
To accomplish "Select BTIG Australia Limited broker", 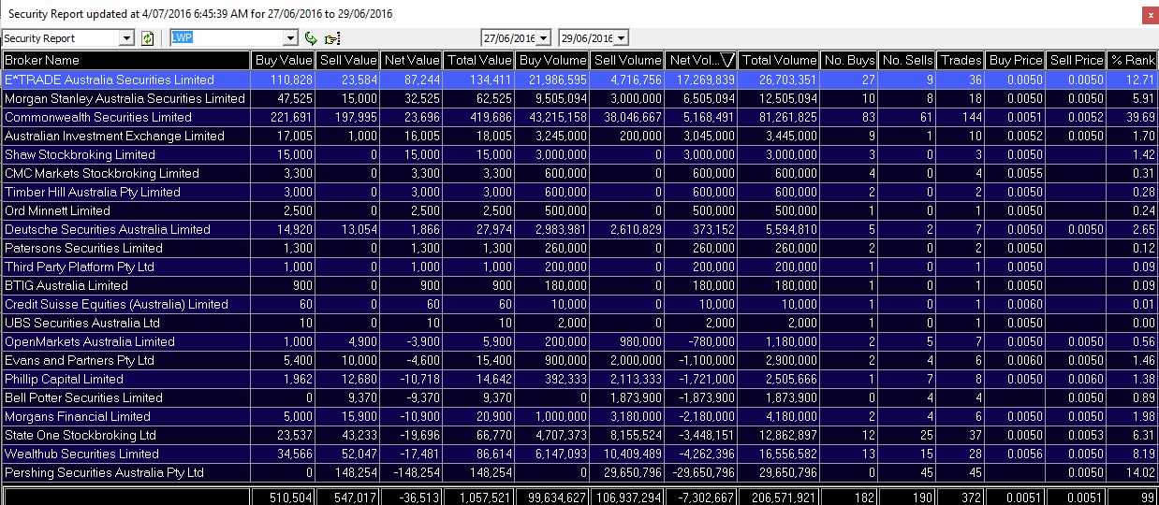I will (x=66, y=285).
